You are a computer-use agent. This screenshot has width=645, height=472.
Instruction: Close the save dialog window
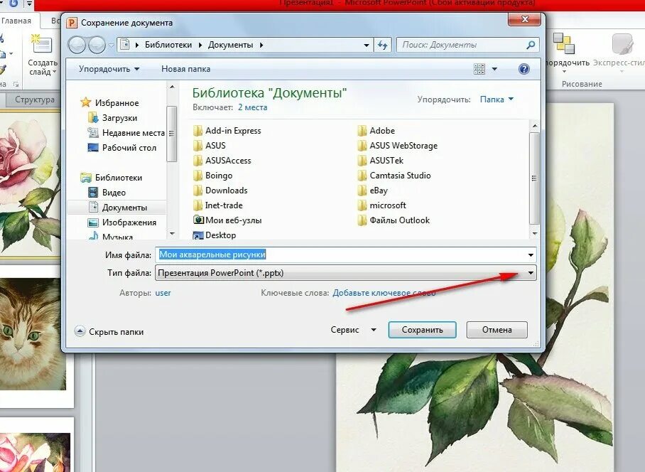coord(524,19)
